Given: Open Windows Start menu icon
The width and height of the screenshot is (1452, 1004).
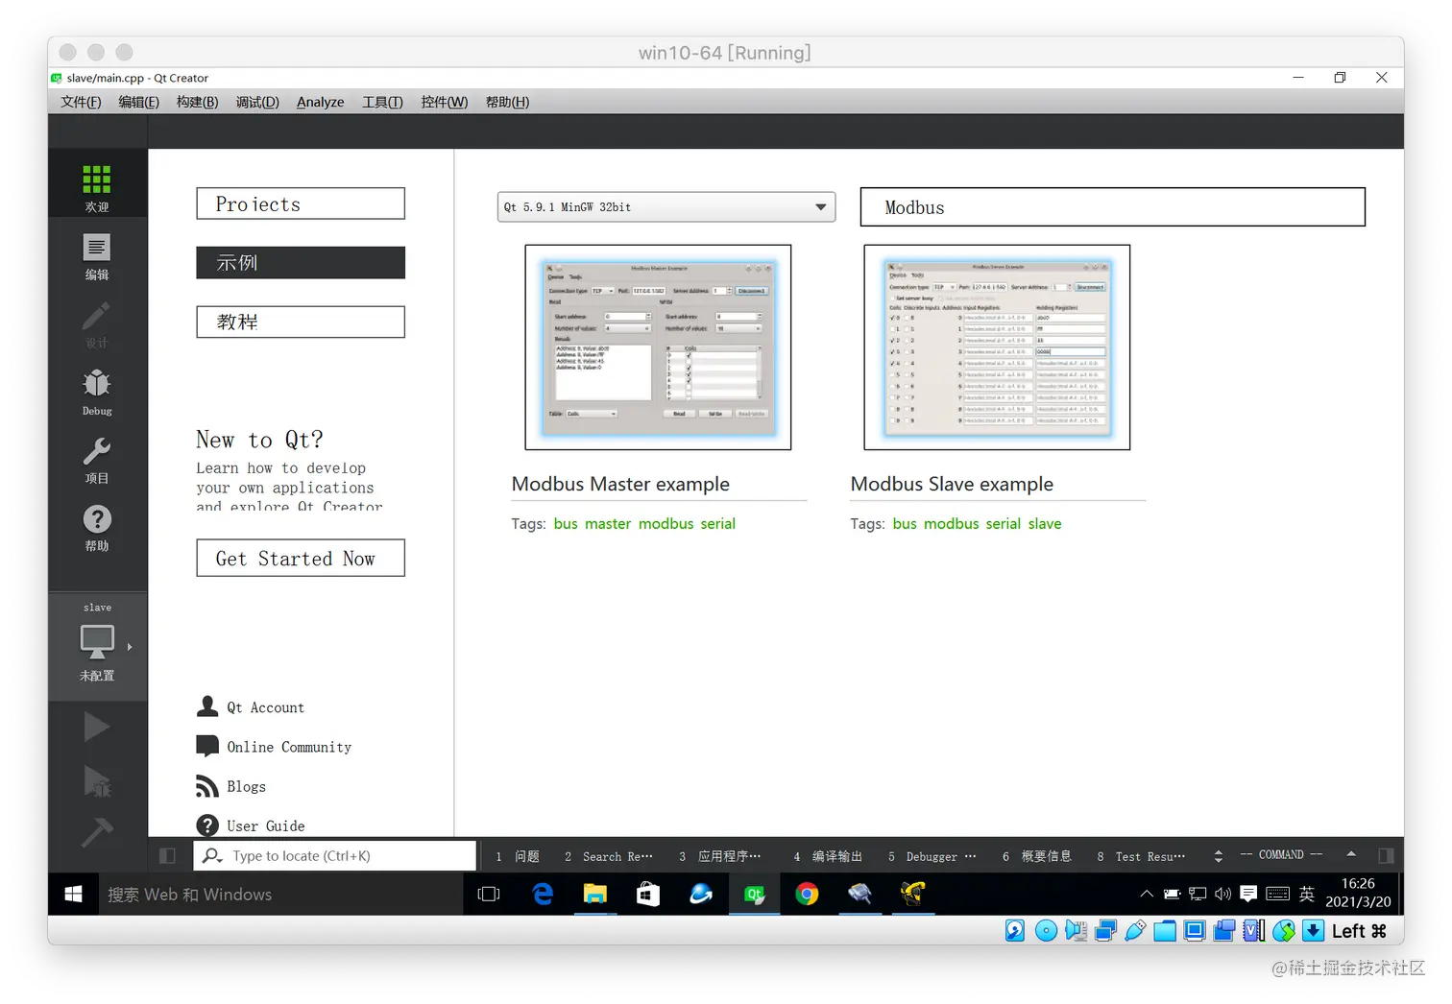Looking at the screenshot, I should tap(73, 895).
